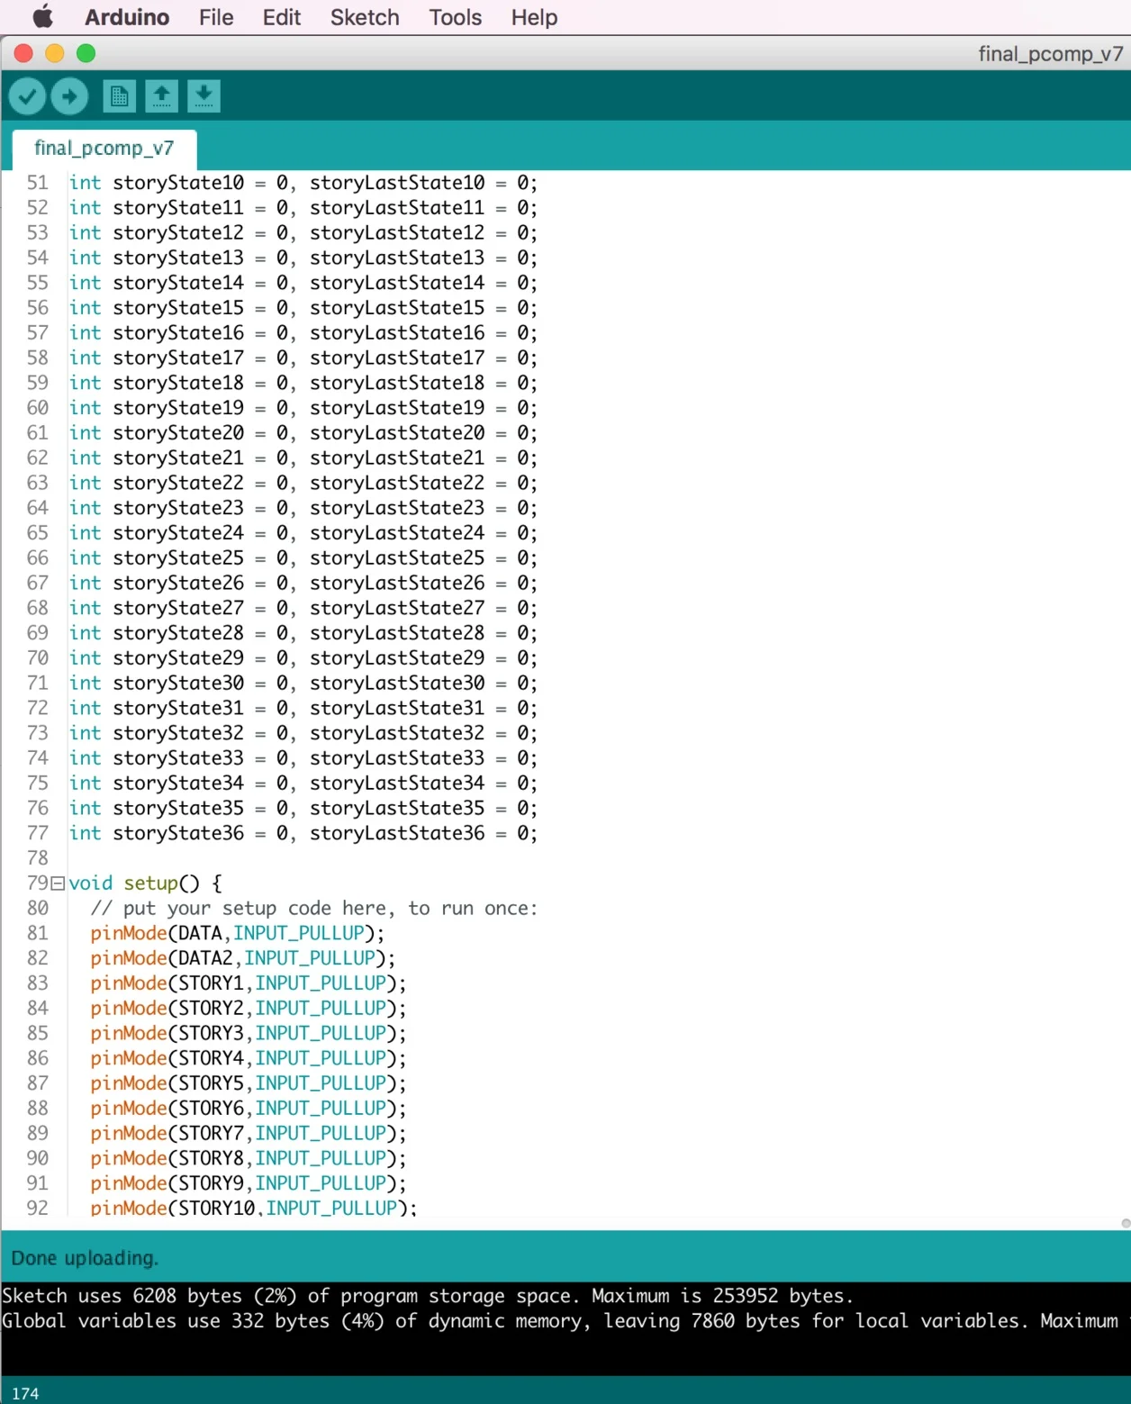Open the File menu
1131x1404 pixels.
click(x=216, y=17)
